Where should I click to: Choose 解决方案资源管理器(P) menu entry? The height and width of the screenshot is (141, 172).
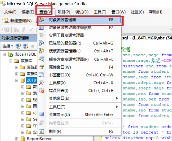[x=79, y=59]
